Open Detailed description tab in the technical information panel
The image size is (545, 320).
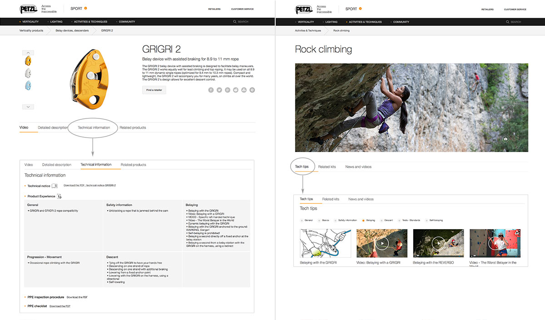click(57, 165)
